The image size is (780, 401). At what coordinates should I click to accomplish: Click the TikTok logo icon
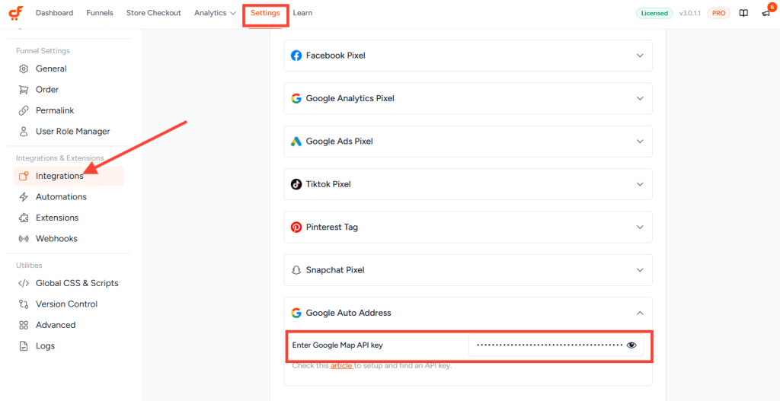point(296,184)
